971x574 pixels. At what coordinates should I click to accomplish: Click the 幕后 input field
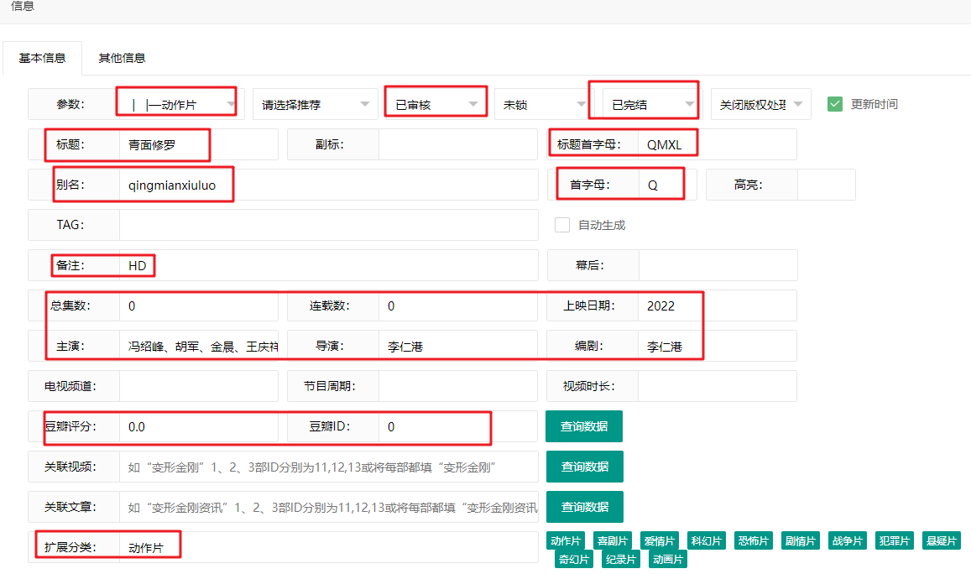(718, 265)
